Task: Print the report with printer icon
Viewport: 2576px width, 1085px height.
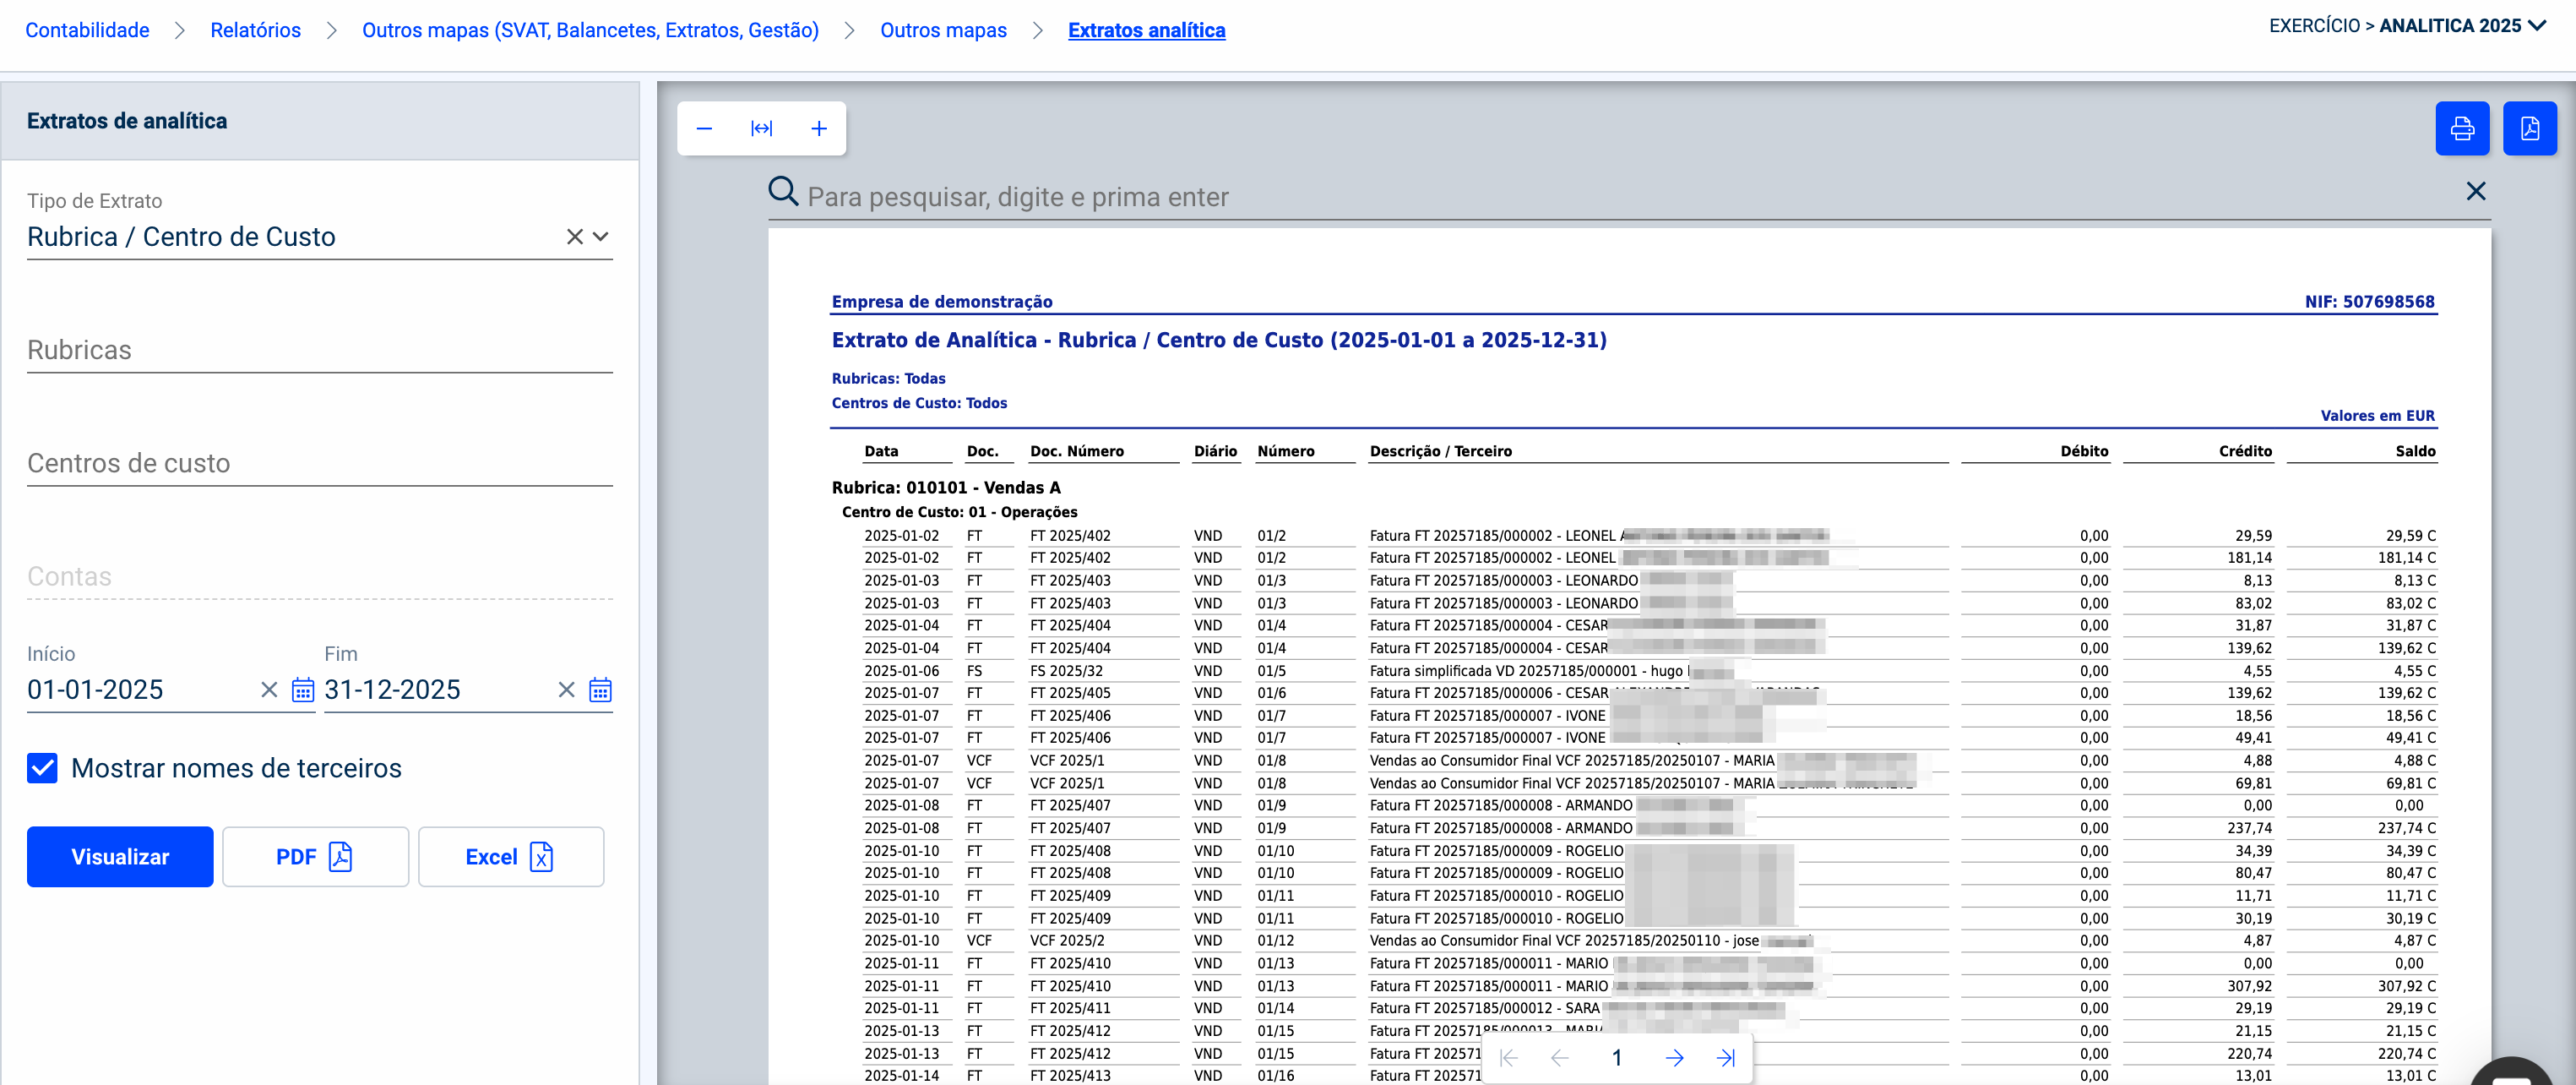Action: click(2462, 128)
